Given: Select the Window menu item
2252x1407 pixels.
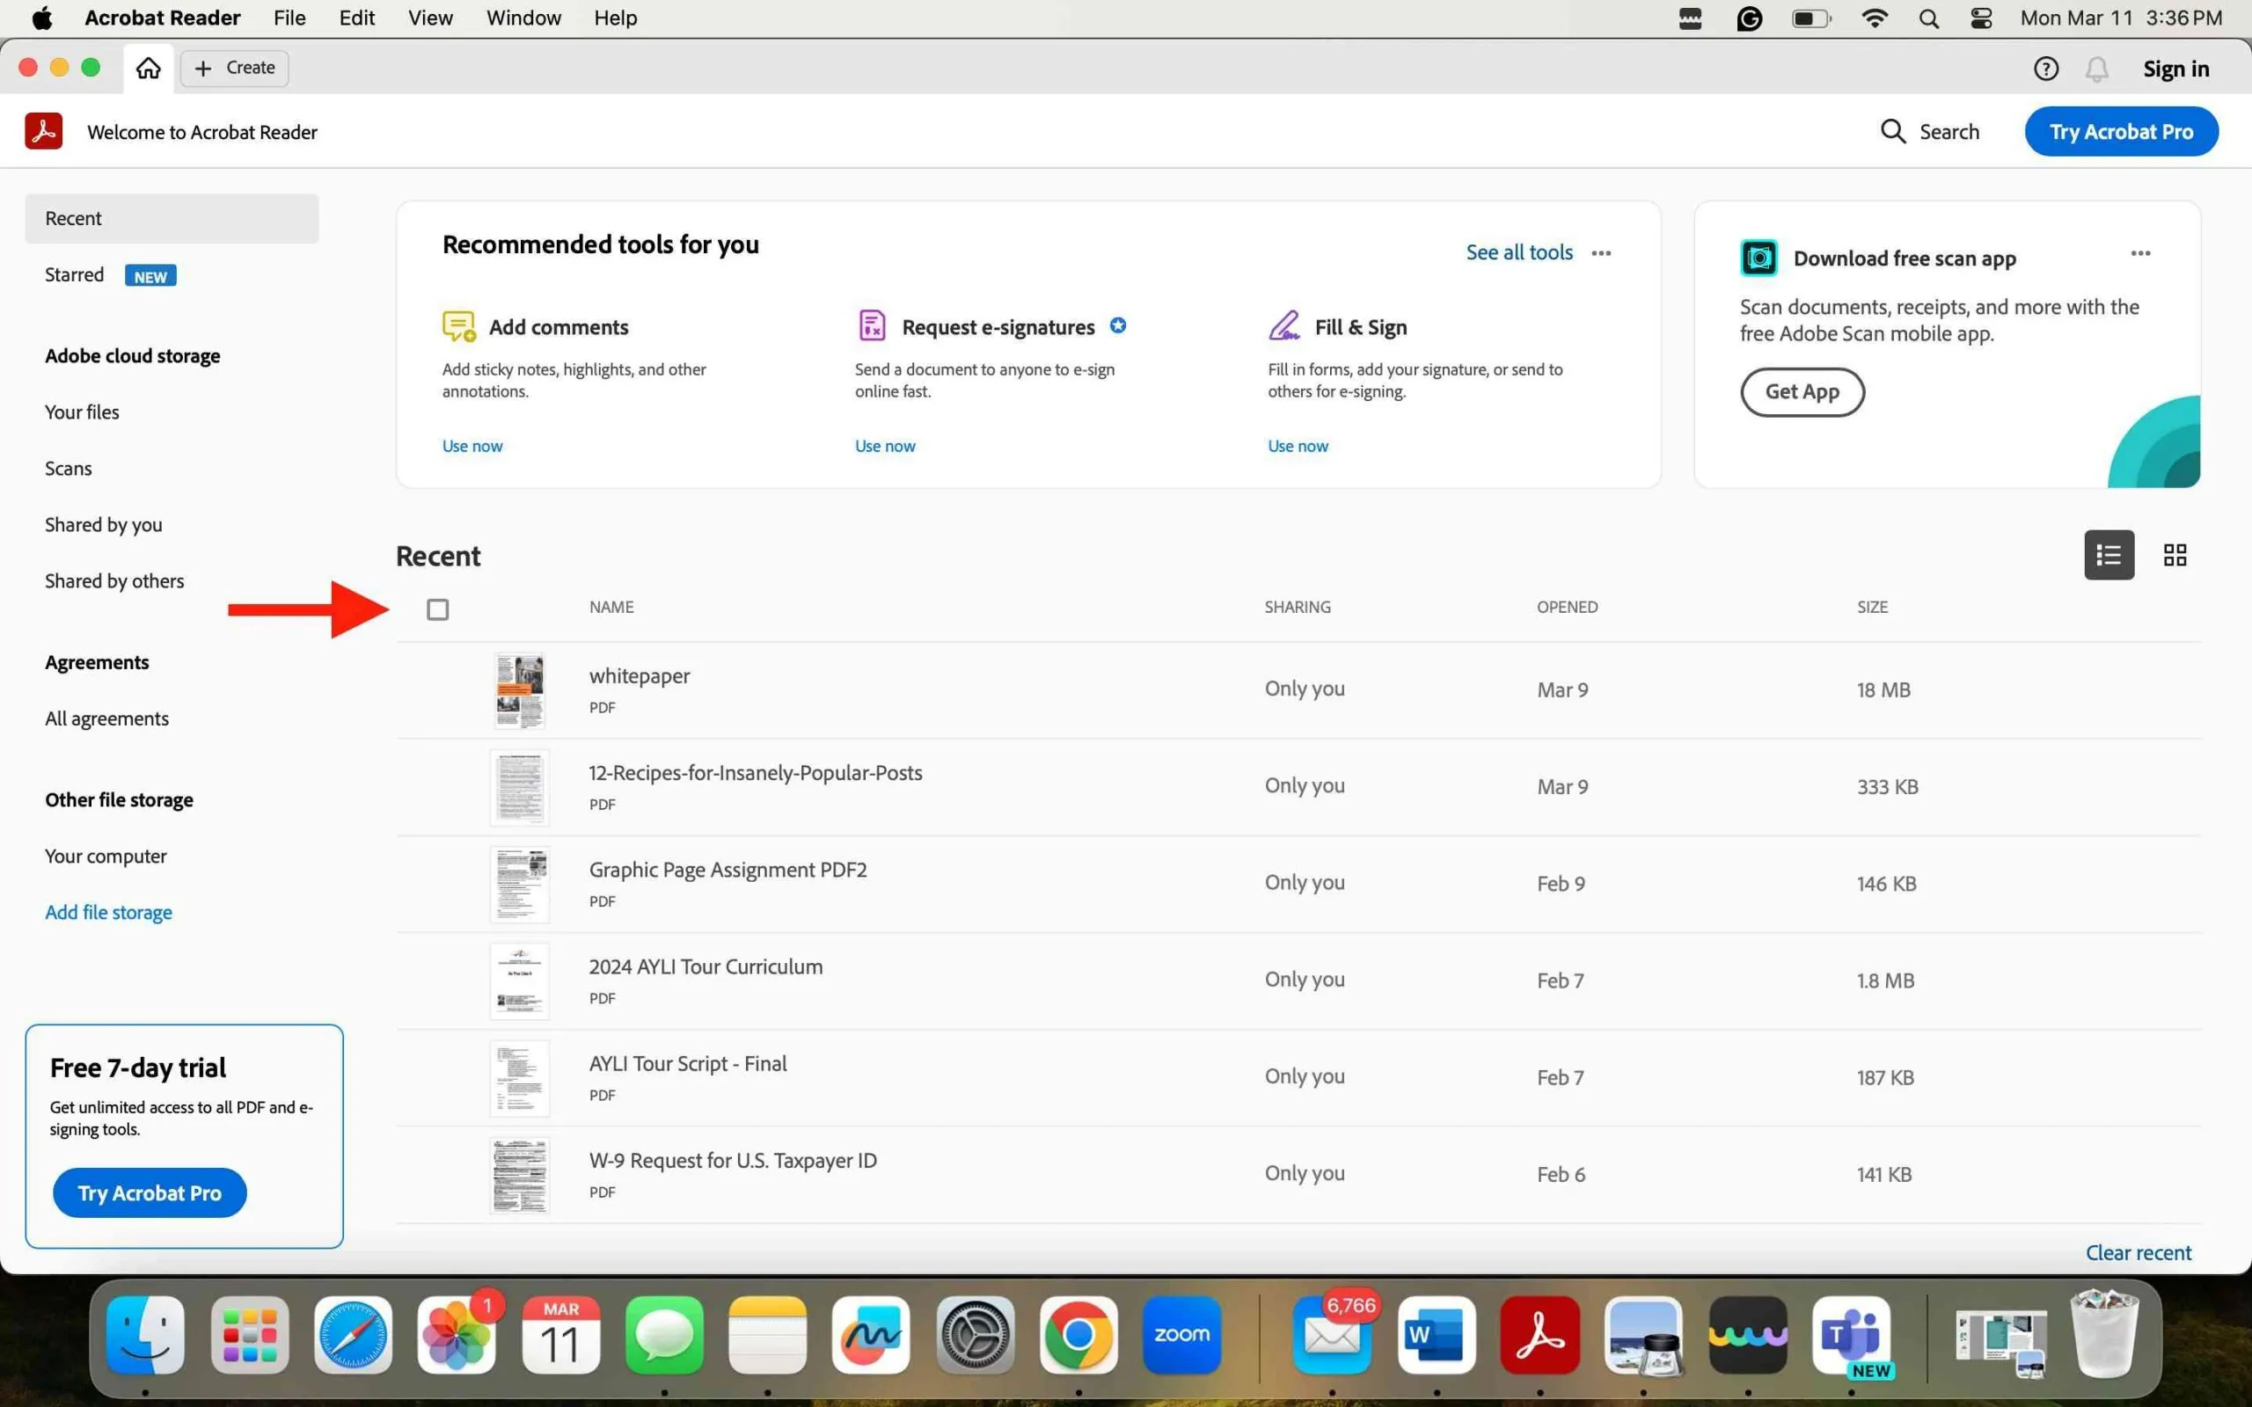Looking at the screenshot, I should coord(521,18).
